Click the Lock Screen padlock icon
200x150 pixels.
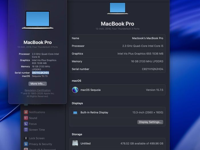click(26, 138)
